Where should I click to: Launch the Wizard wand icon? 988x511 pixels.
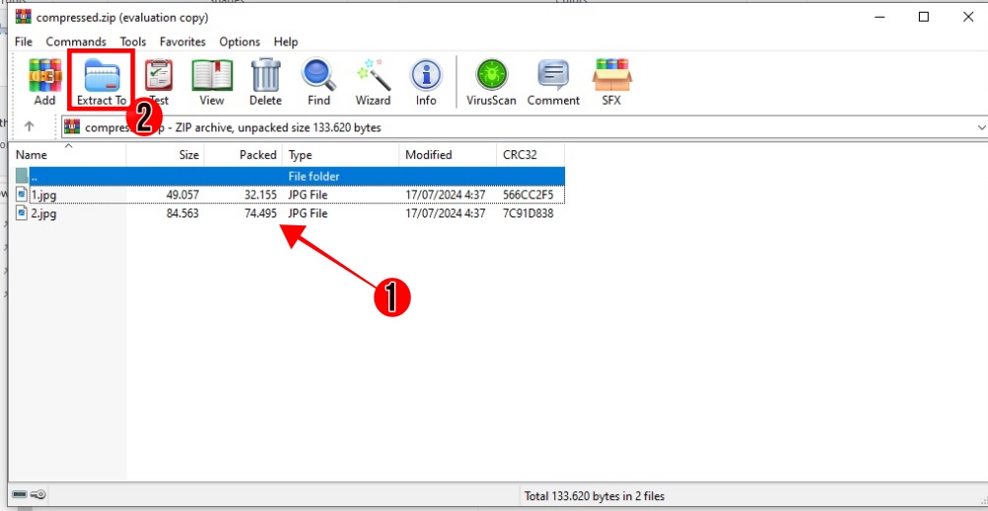point(373,75)
